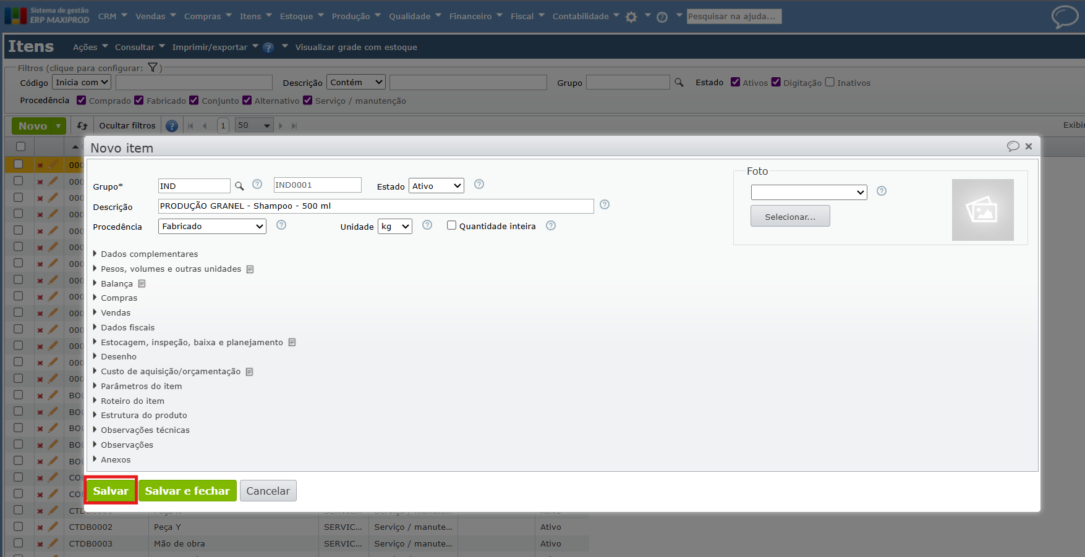
Task: Click the Salvar e fechar button
Action: point(187,491)
